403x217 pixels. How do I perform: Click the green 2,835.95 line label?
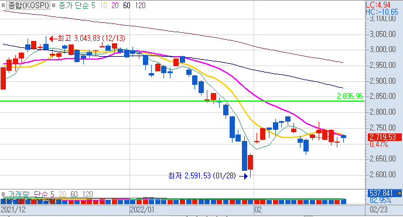click(350, 96)
